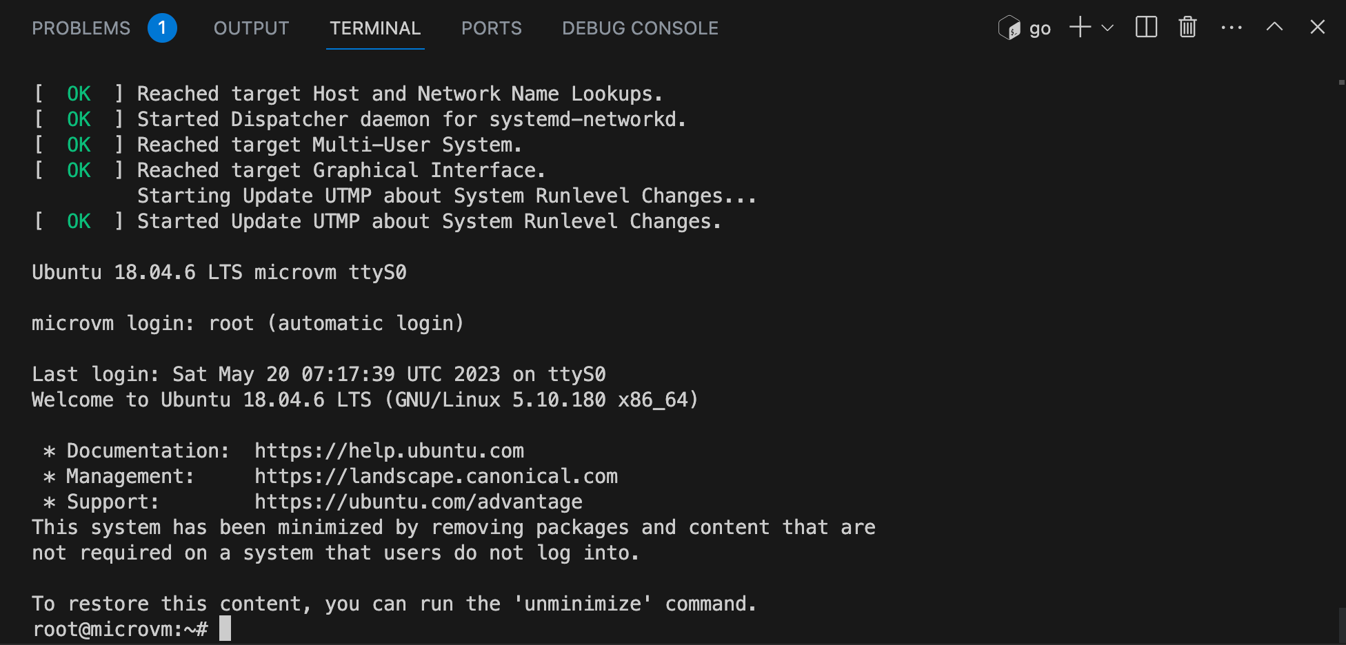
Task: Open the more actions ellipsis menu
Action: pos(1232,28)
